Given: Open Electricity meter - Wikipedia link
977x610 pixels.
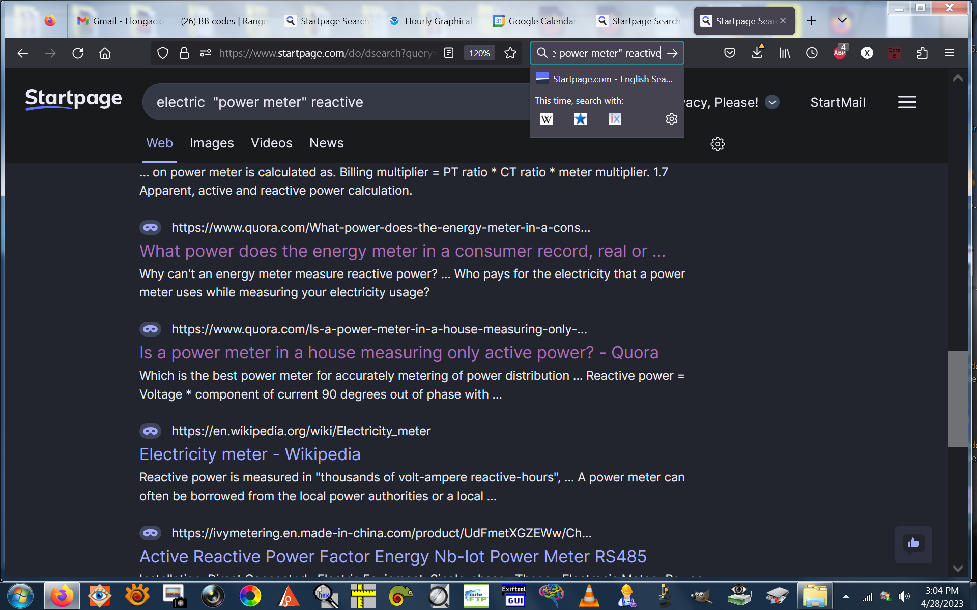Looking at the screenshot, I should pos(250,454).
